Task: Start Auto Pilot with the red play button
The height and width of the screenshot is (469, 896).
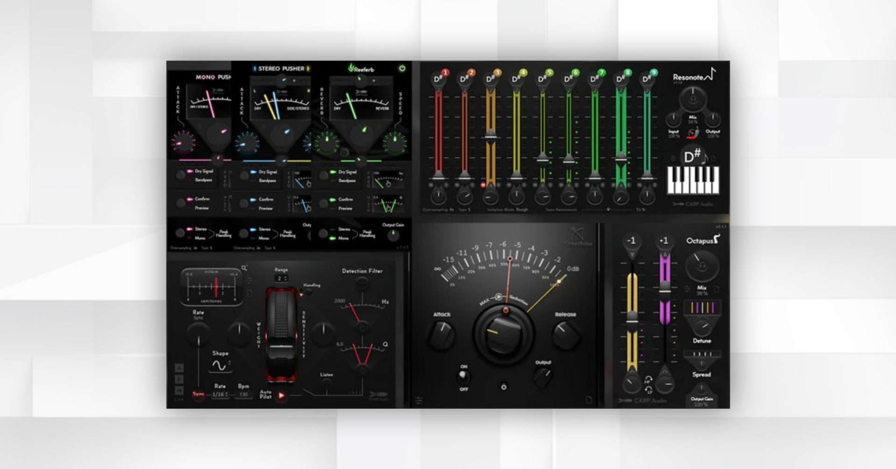Action: pyautogui.click(x=281, y=395)
